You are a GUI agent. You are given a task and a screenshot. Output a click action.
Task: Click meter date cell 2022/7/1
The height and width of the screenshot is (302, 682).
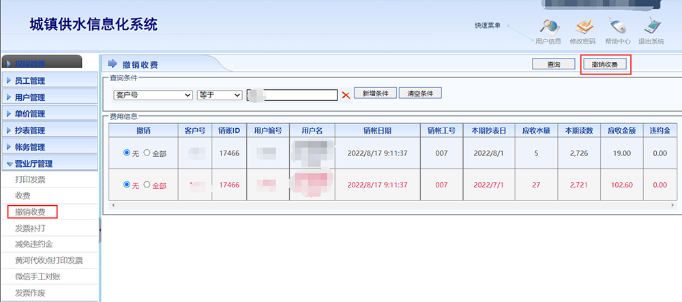(490, 185)
